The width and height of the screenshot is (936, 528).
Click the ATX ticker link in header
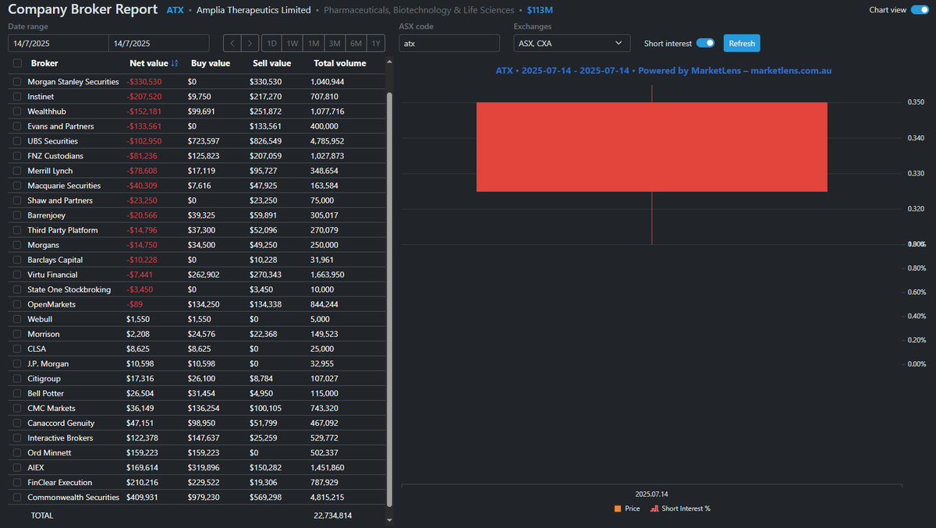pyautogui.click(x=175, y=10)
